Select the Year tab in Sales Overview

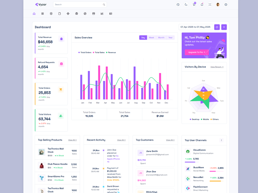[x=170, y=38]
